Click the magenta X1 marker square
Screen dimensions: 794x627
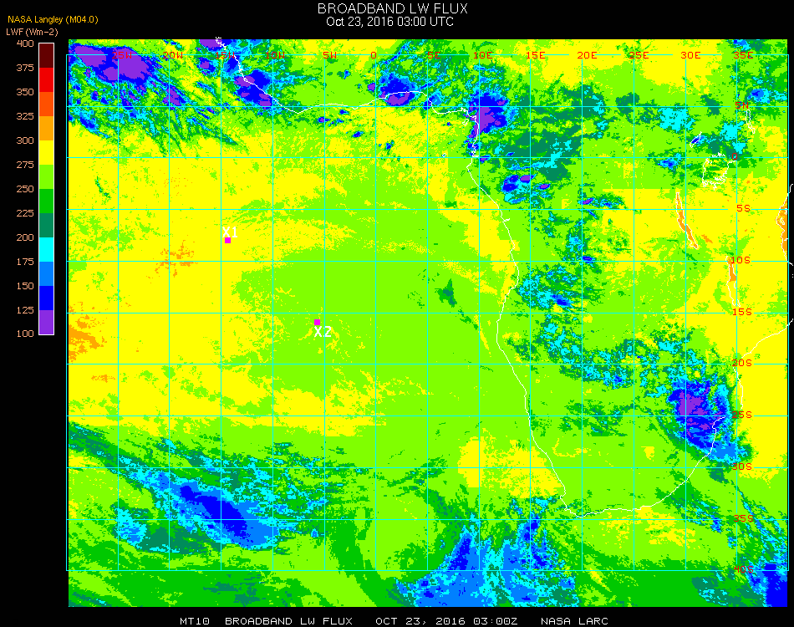[x=228, y=241]
